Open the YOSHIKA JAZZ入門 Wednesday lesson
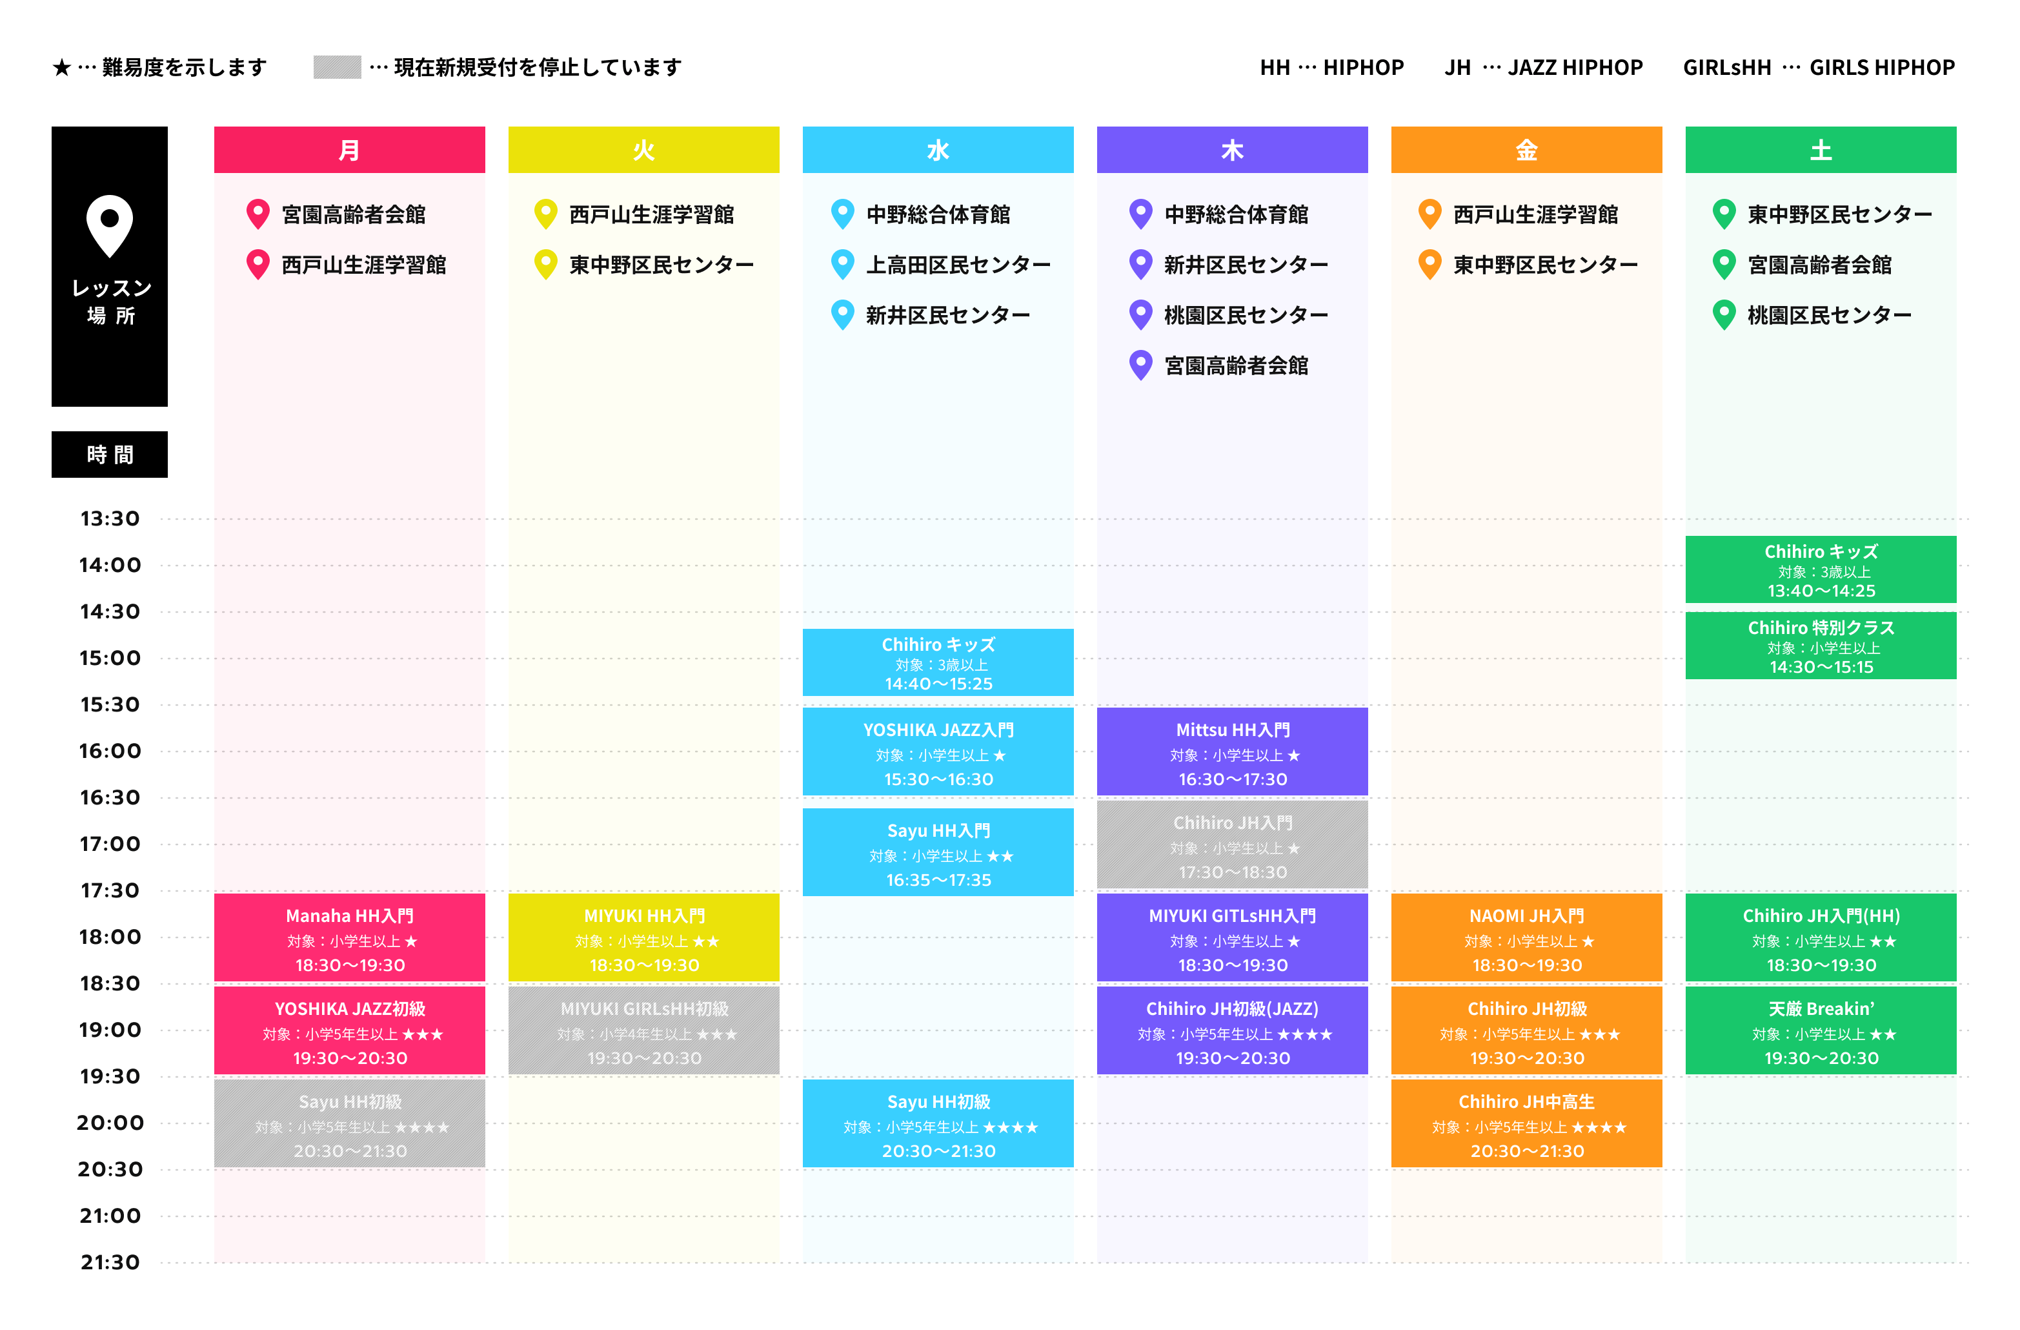Image resolution: width=2020 pixels, height=1330 pixels. (938, 752)
